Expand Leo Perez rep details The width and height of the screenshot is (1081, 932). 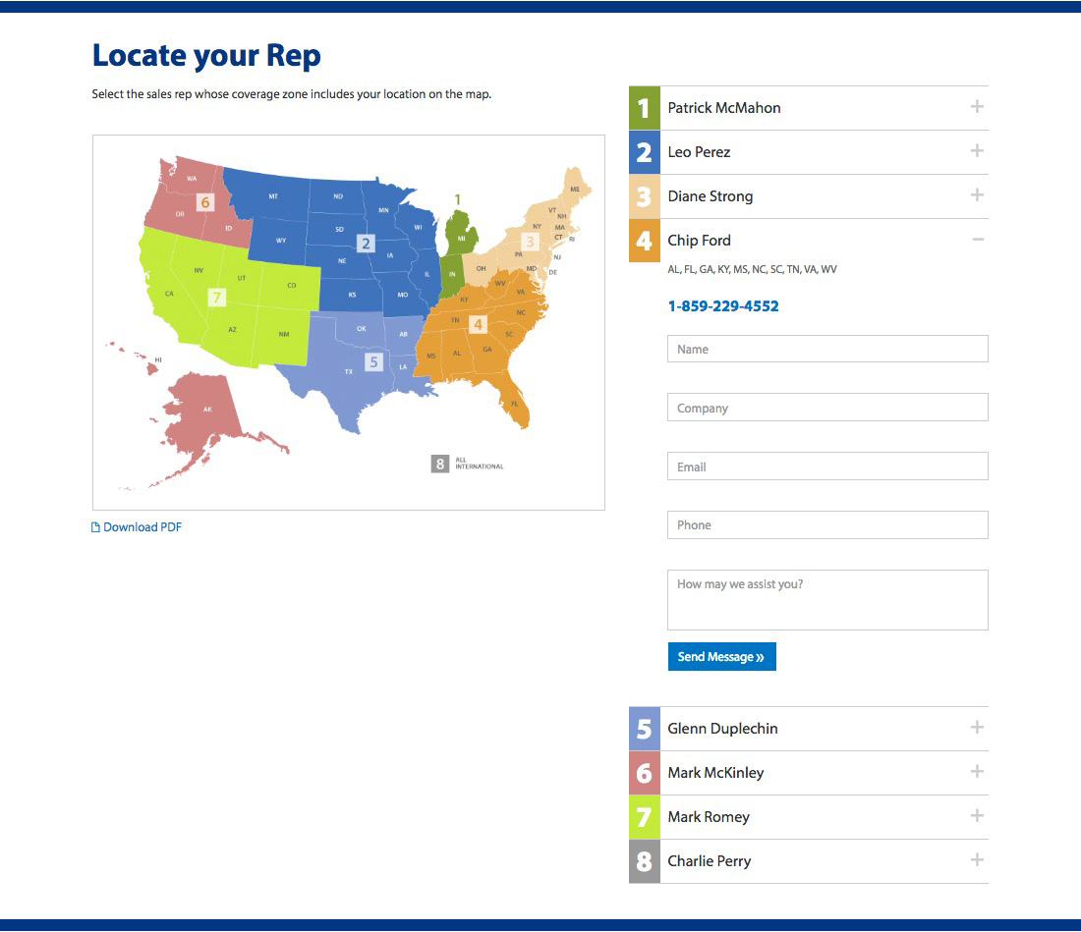977,151
